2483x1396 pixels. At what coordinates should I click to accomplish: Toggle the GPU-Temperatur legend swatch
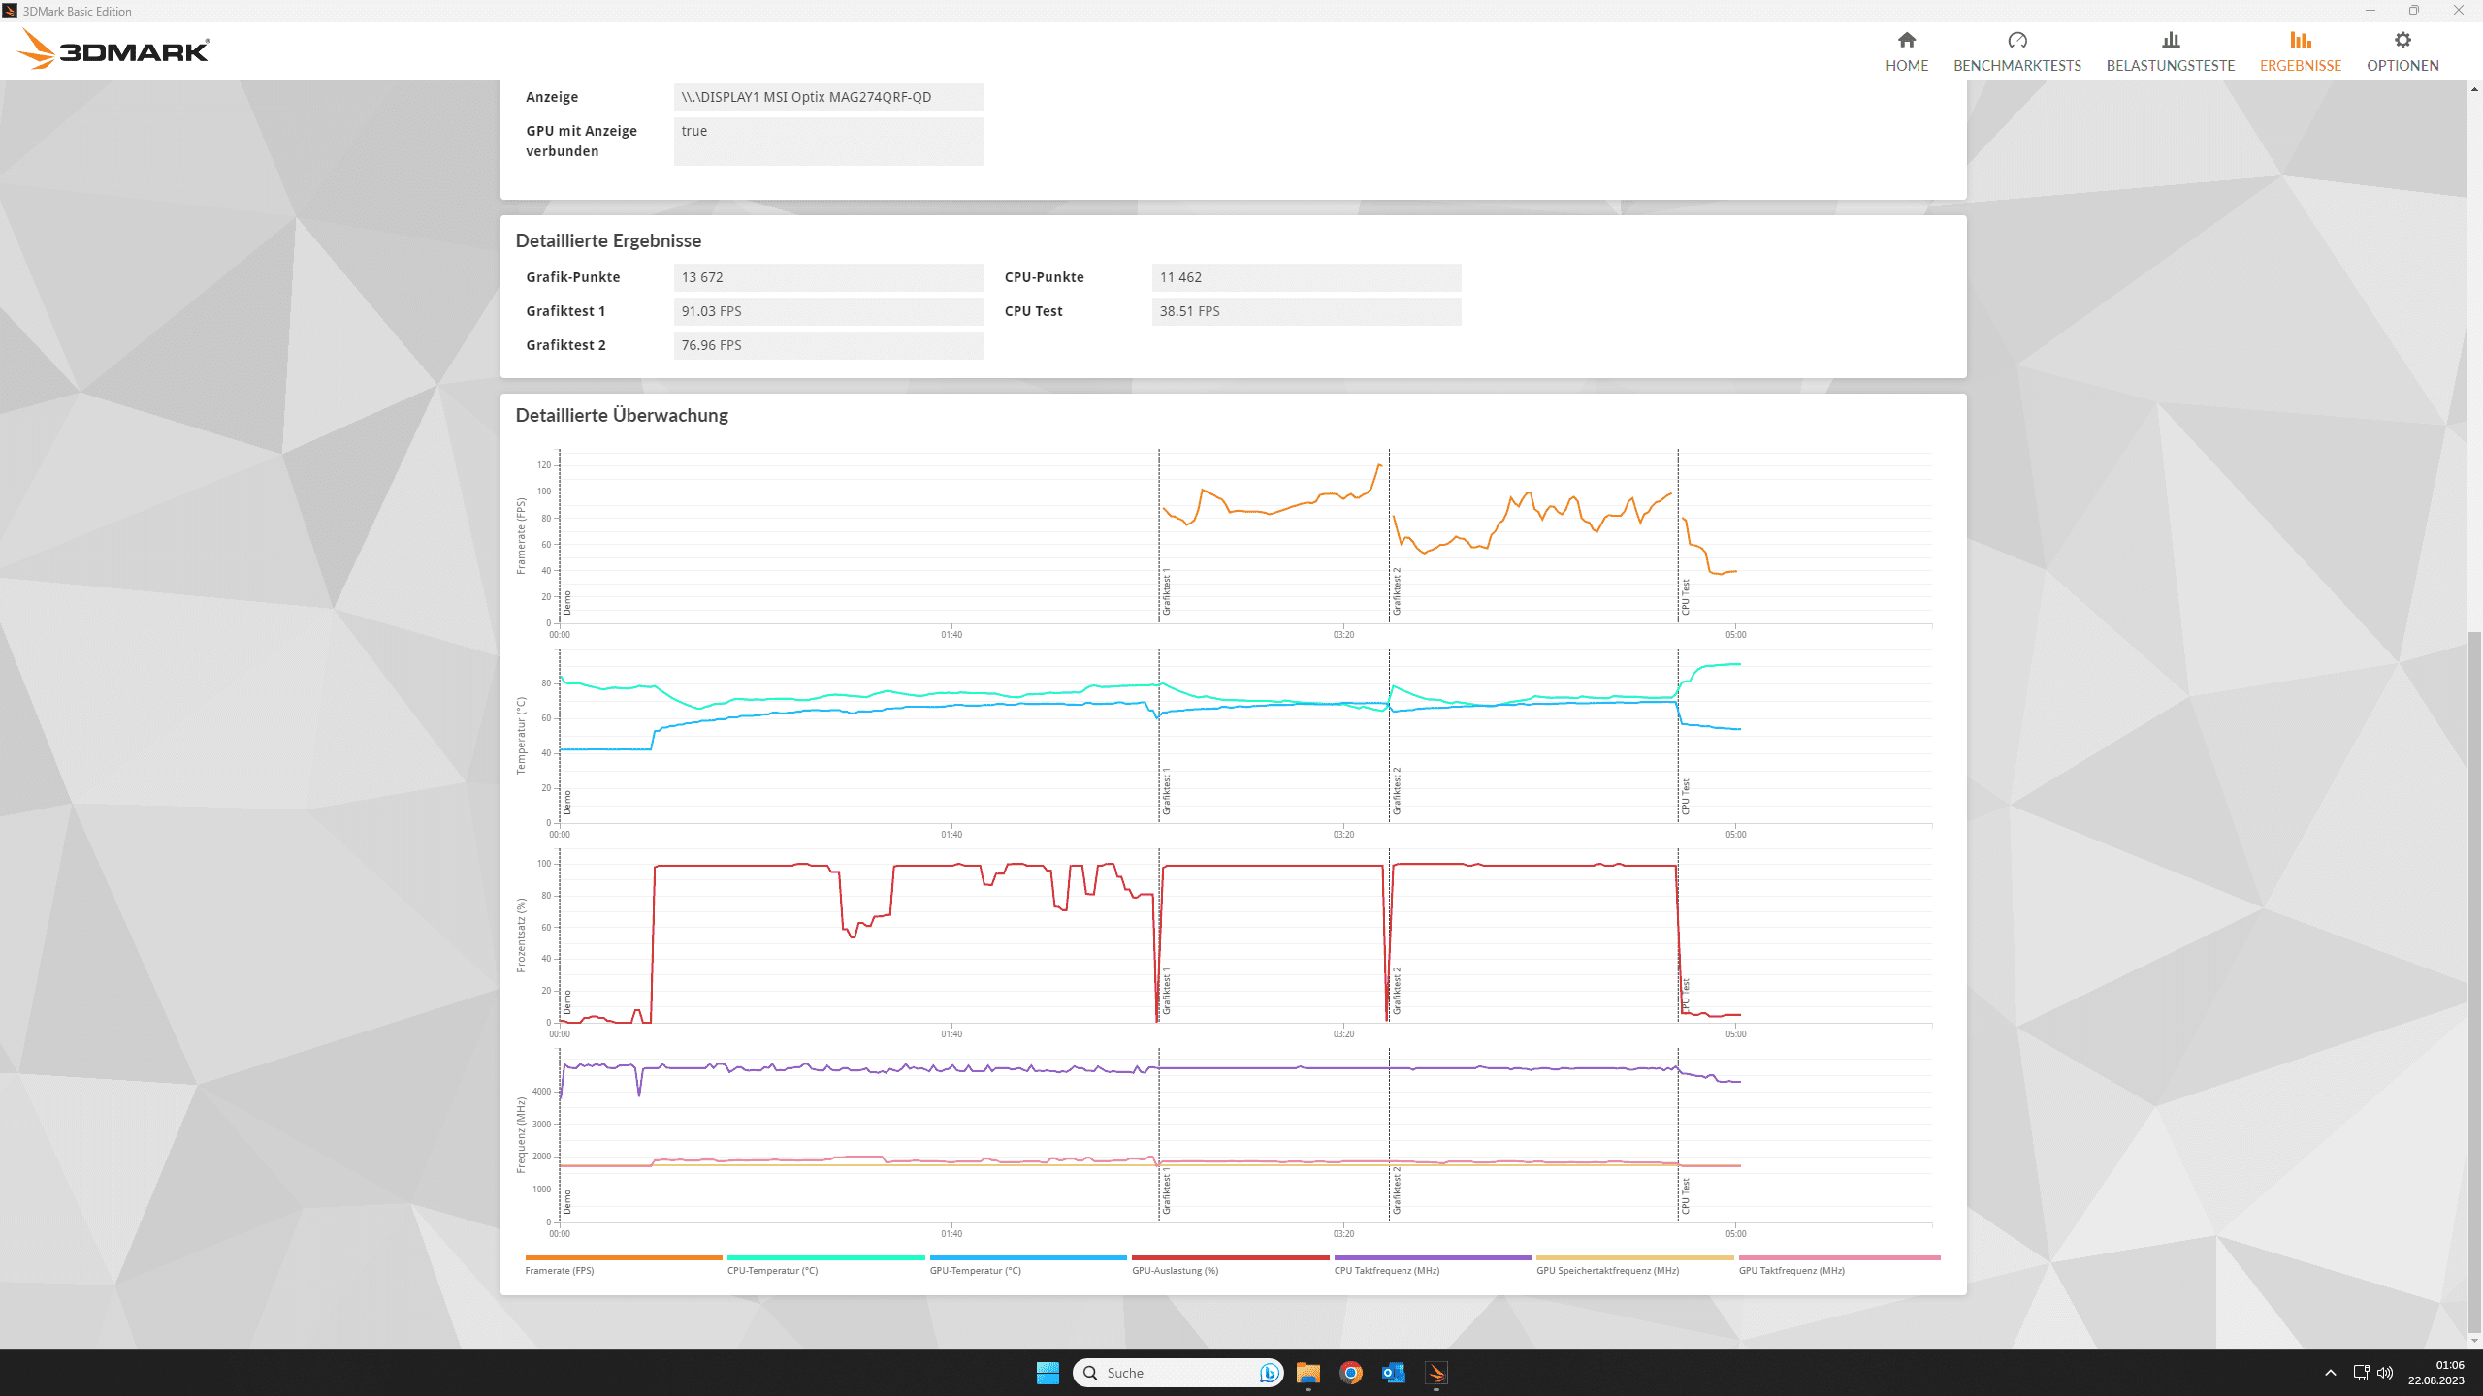click(x=1027, y=1258)
